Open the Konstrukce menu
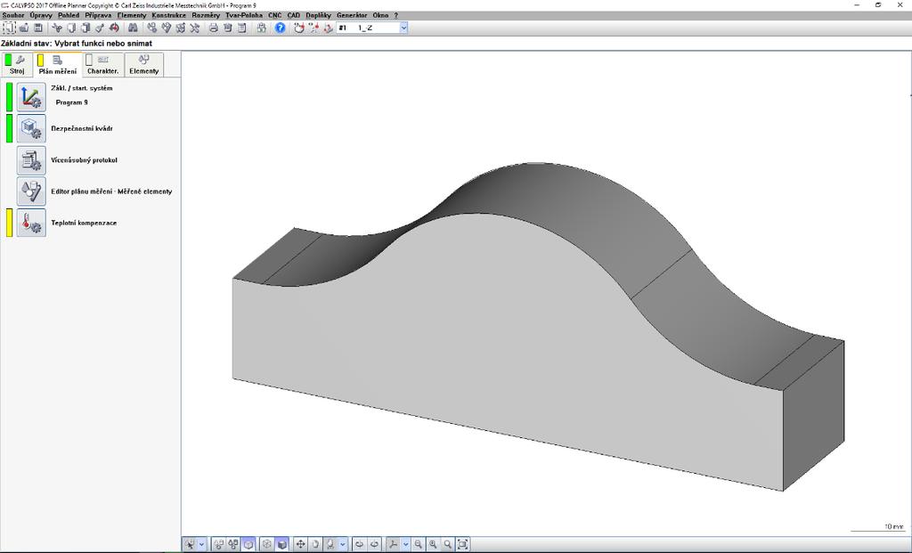This screenshot has width=912, height=553. point(168,15)
